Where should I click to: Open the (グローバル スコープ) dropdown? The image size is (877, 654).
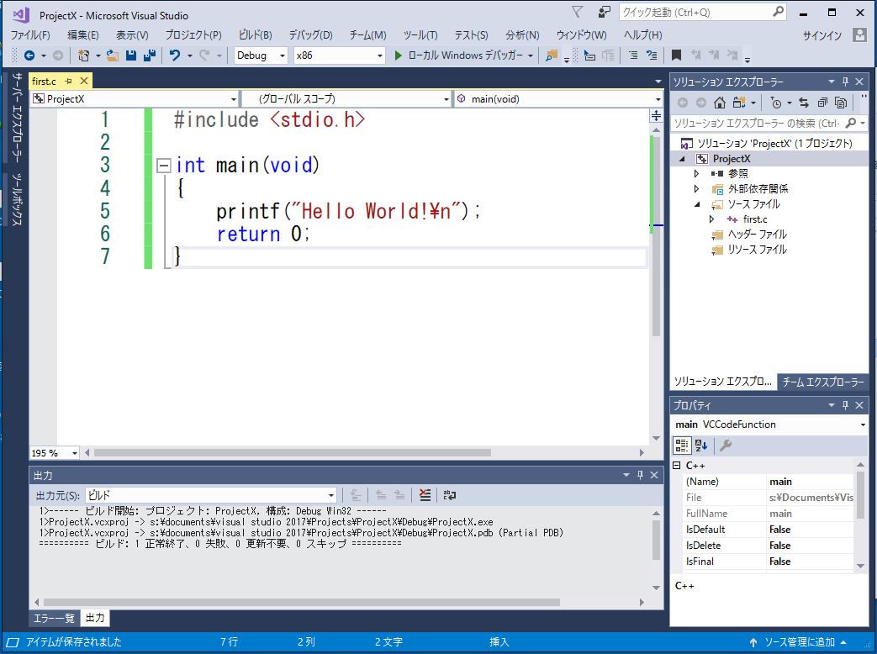346,99
